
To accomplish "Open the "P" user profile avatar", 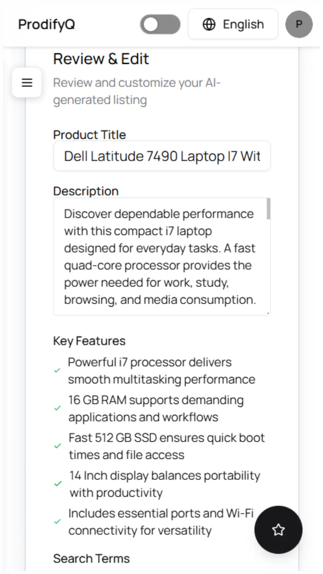I will click(x=299, y=24).
